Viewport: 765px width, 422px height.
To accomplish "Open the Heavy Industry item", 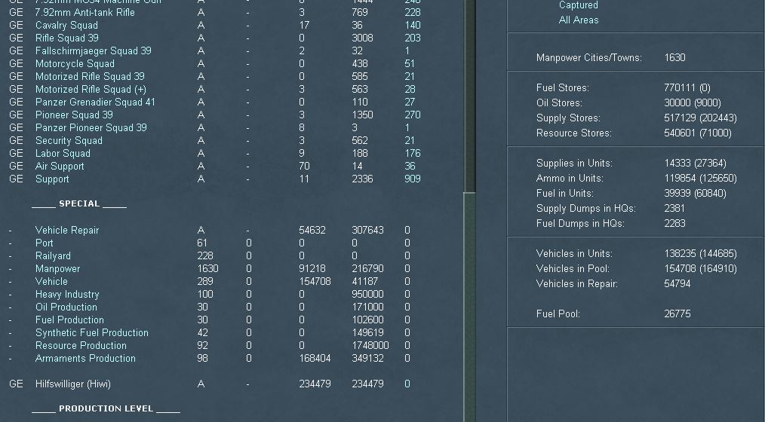I will (x=67, y=295).
